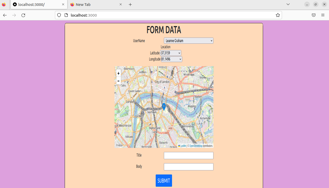Zoom in on the map
Screen dimensions: 329x188
coord(118,73)
